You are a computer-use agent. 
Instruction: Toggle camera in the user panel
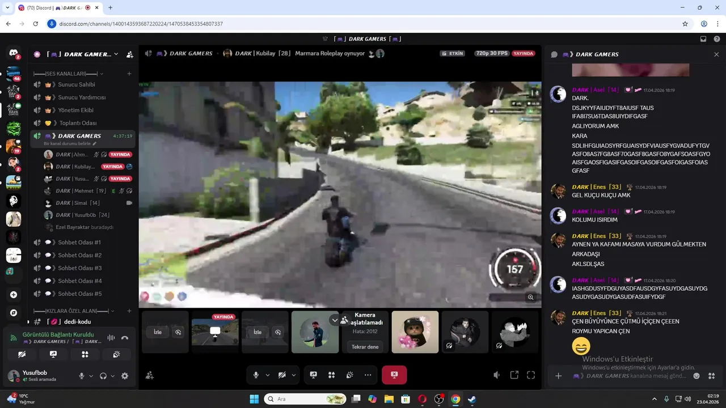(22, 354)
